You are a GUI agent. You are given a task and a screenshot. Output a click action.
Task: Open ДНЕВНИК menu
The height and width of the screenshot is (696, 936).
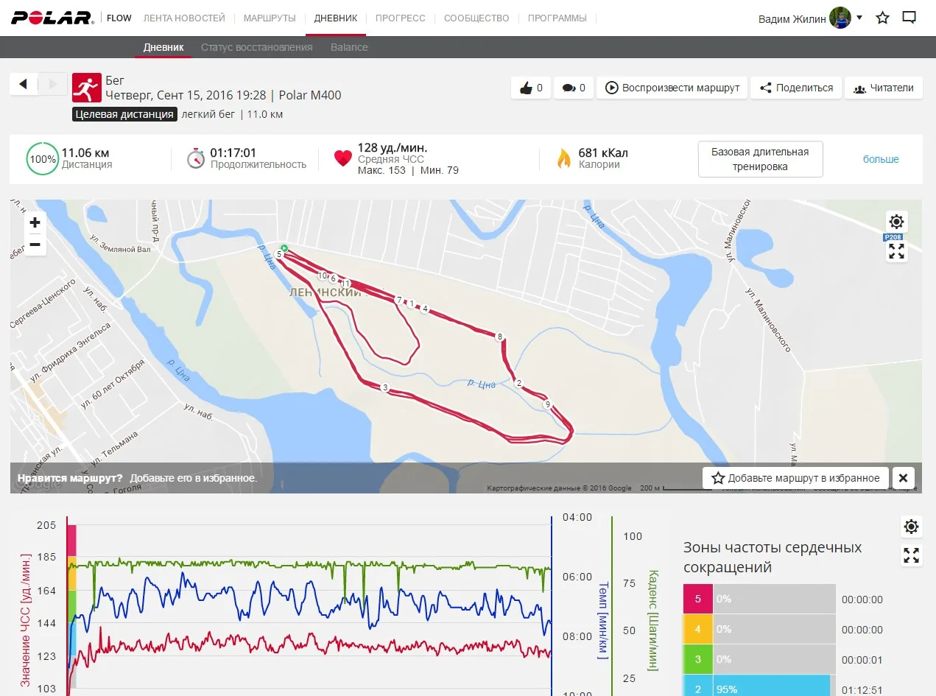point(336,18)
